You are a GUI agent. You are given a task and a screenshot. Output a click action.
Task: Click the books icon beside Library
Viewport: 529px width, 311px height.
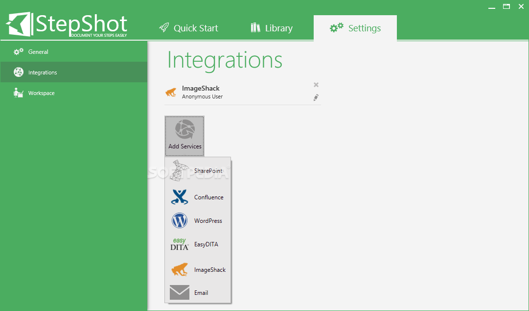pos(255,27)
